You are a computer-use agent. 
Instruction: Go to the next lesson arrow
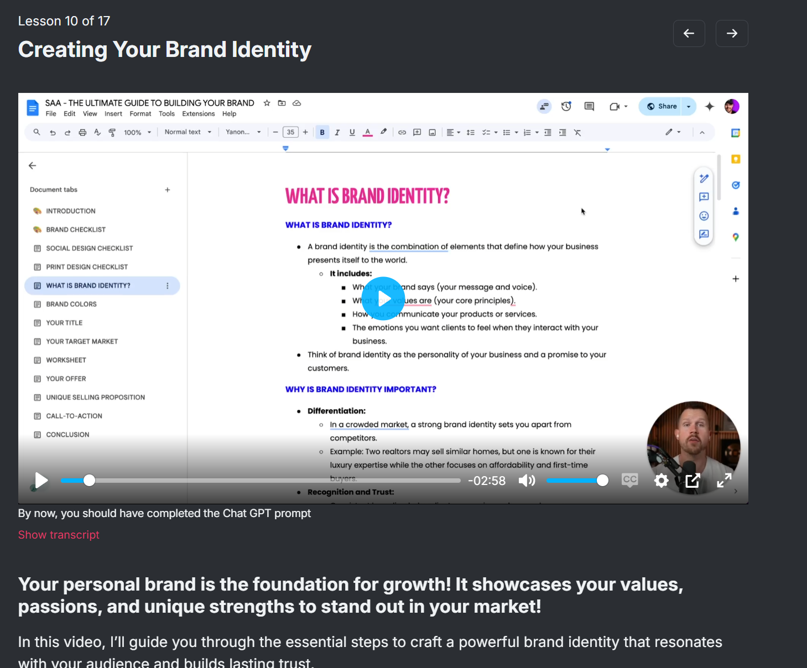click(x=732, y=33)
